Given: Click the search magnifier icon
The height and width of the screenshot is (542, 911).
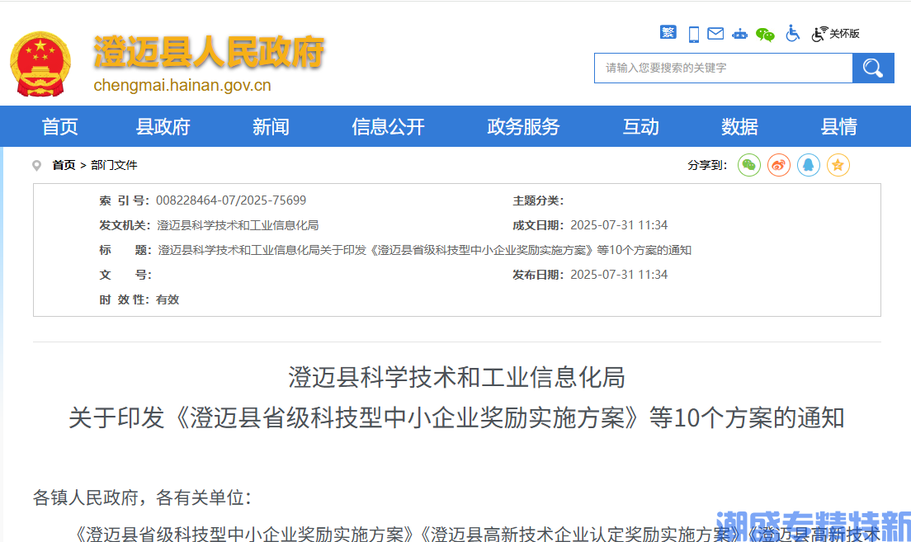Looking at the screenshot, I should coord(872,68).
